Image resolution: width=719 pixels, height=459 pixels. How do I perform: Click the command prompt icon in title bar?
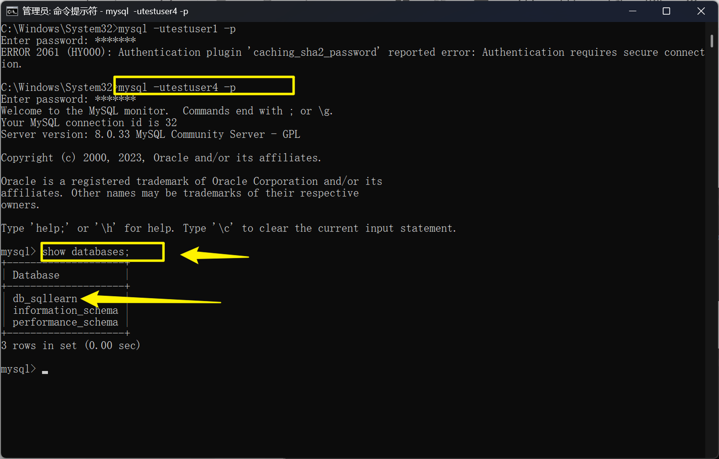click(x=11, y=10)
